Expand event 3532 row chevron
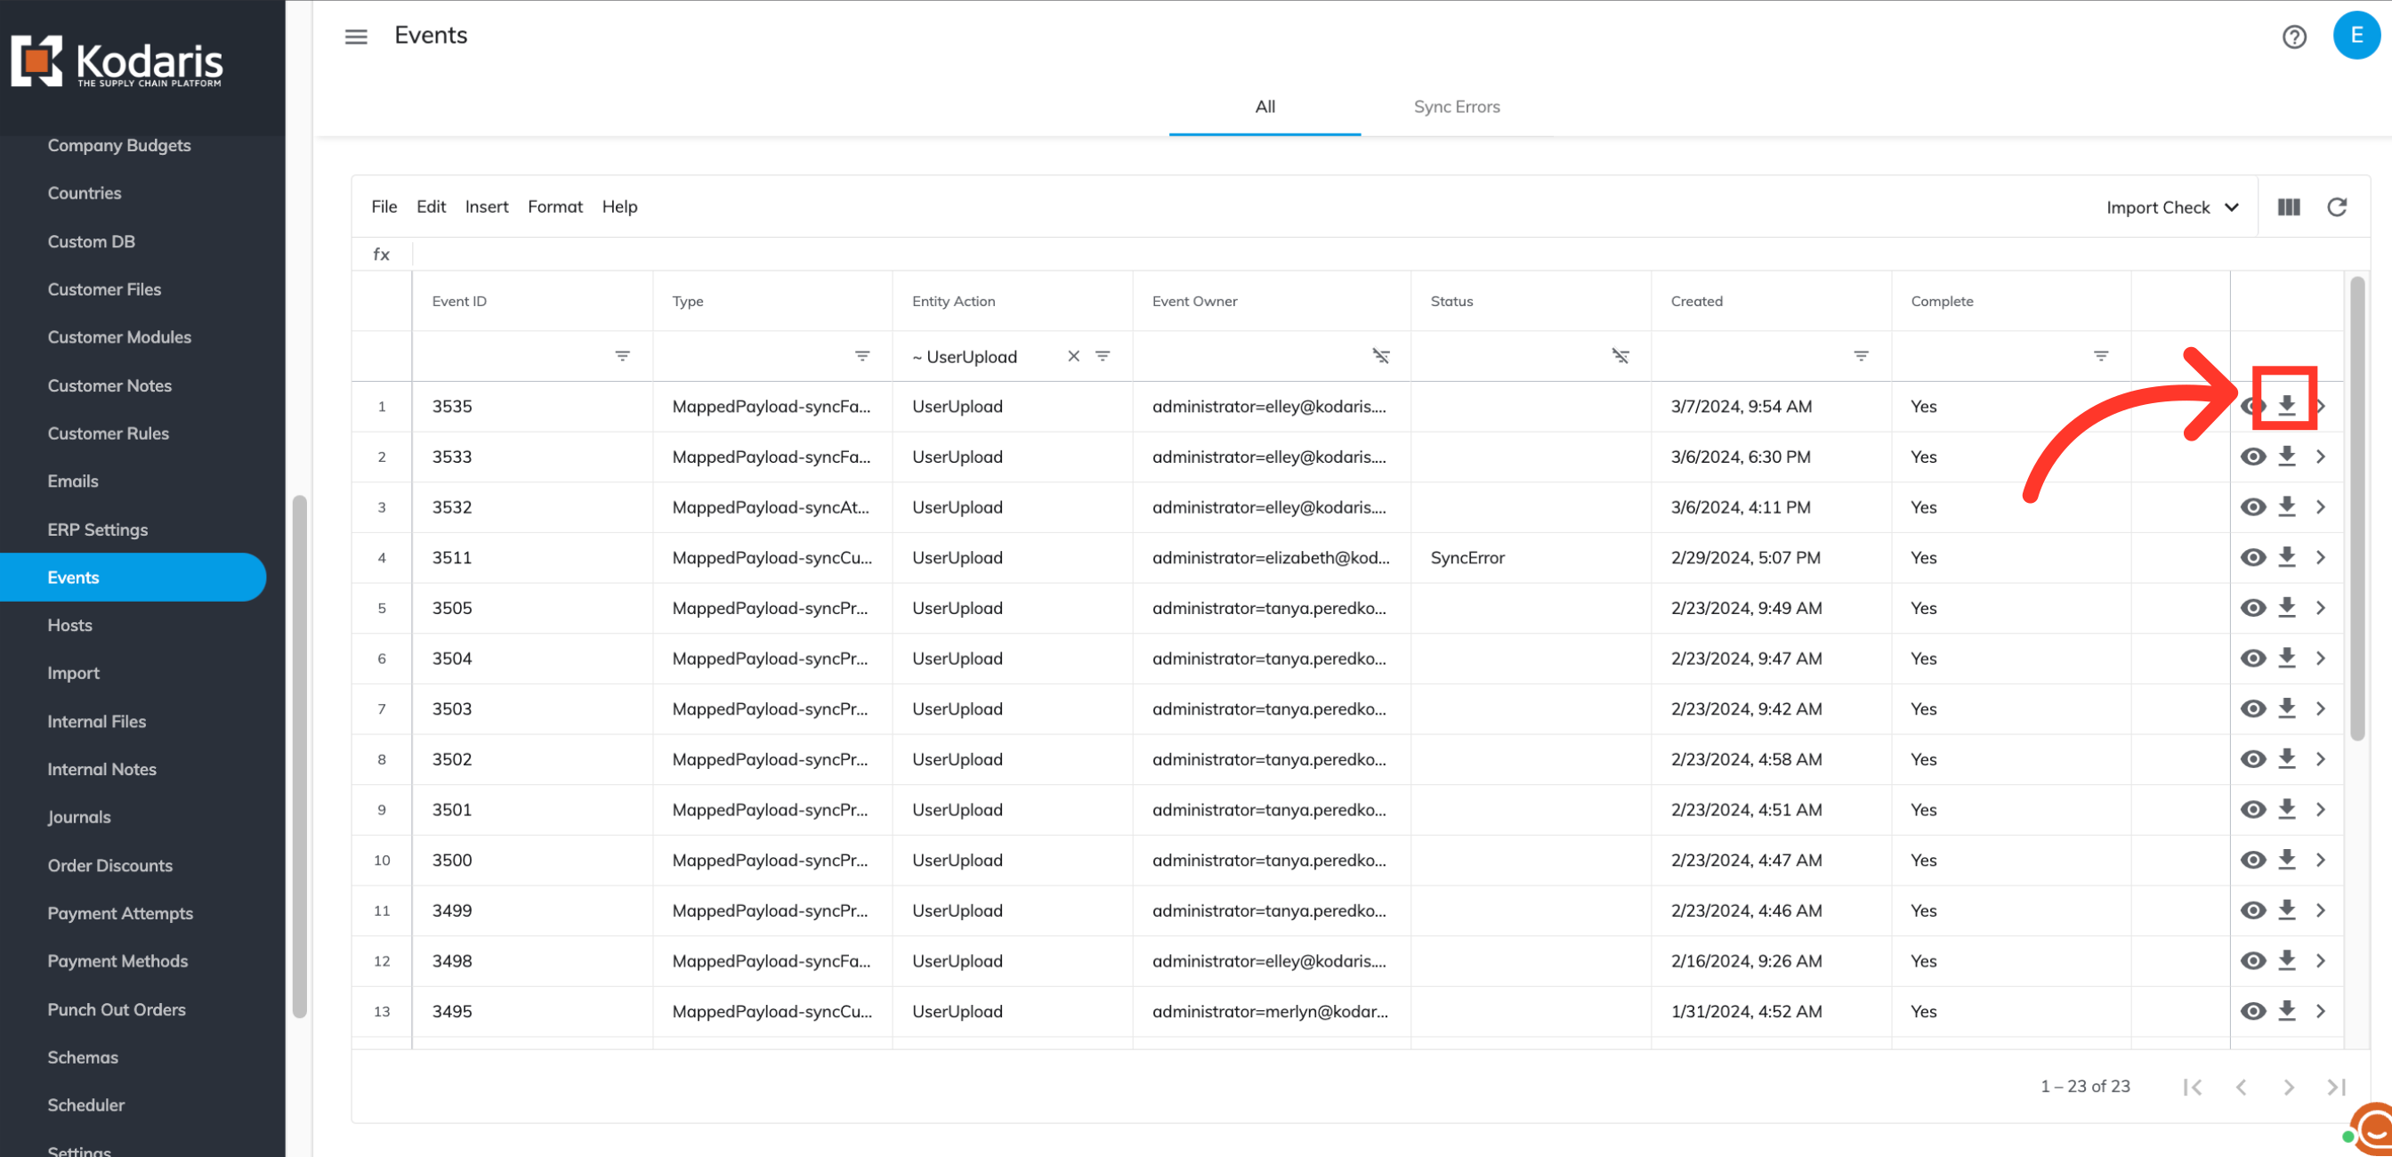 [x=2321, y=507]
